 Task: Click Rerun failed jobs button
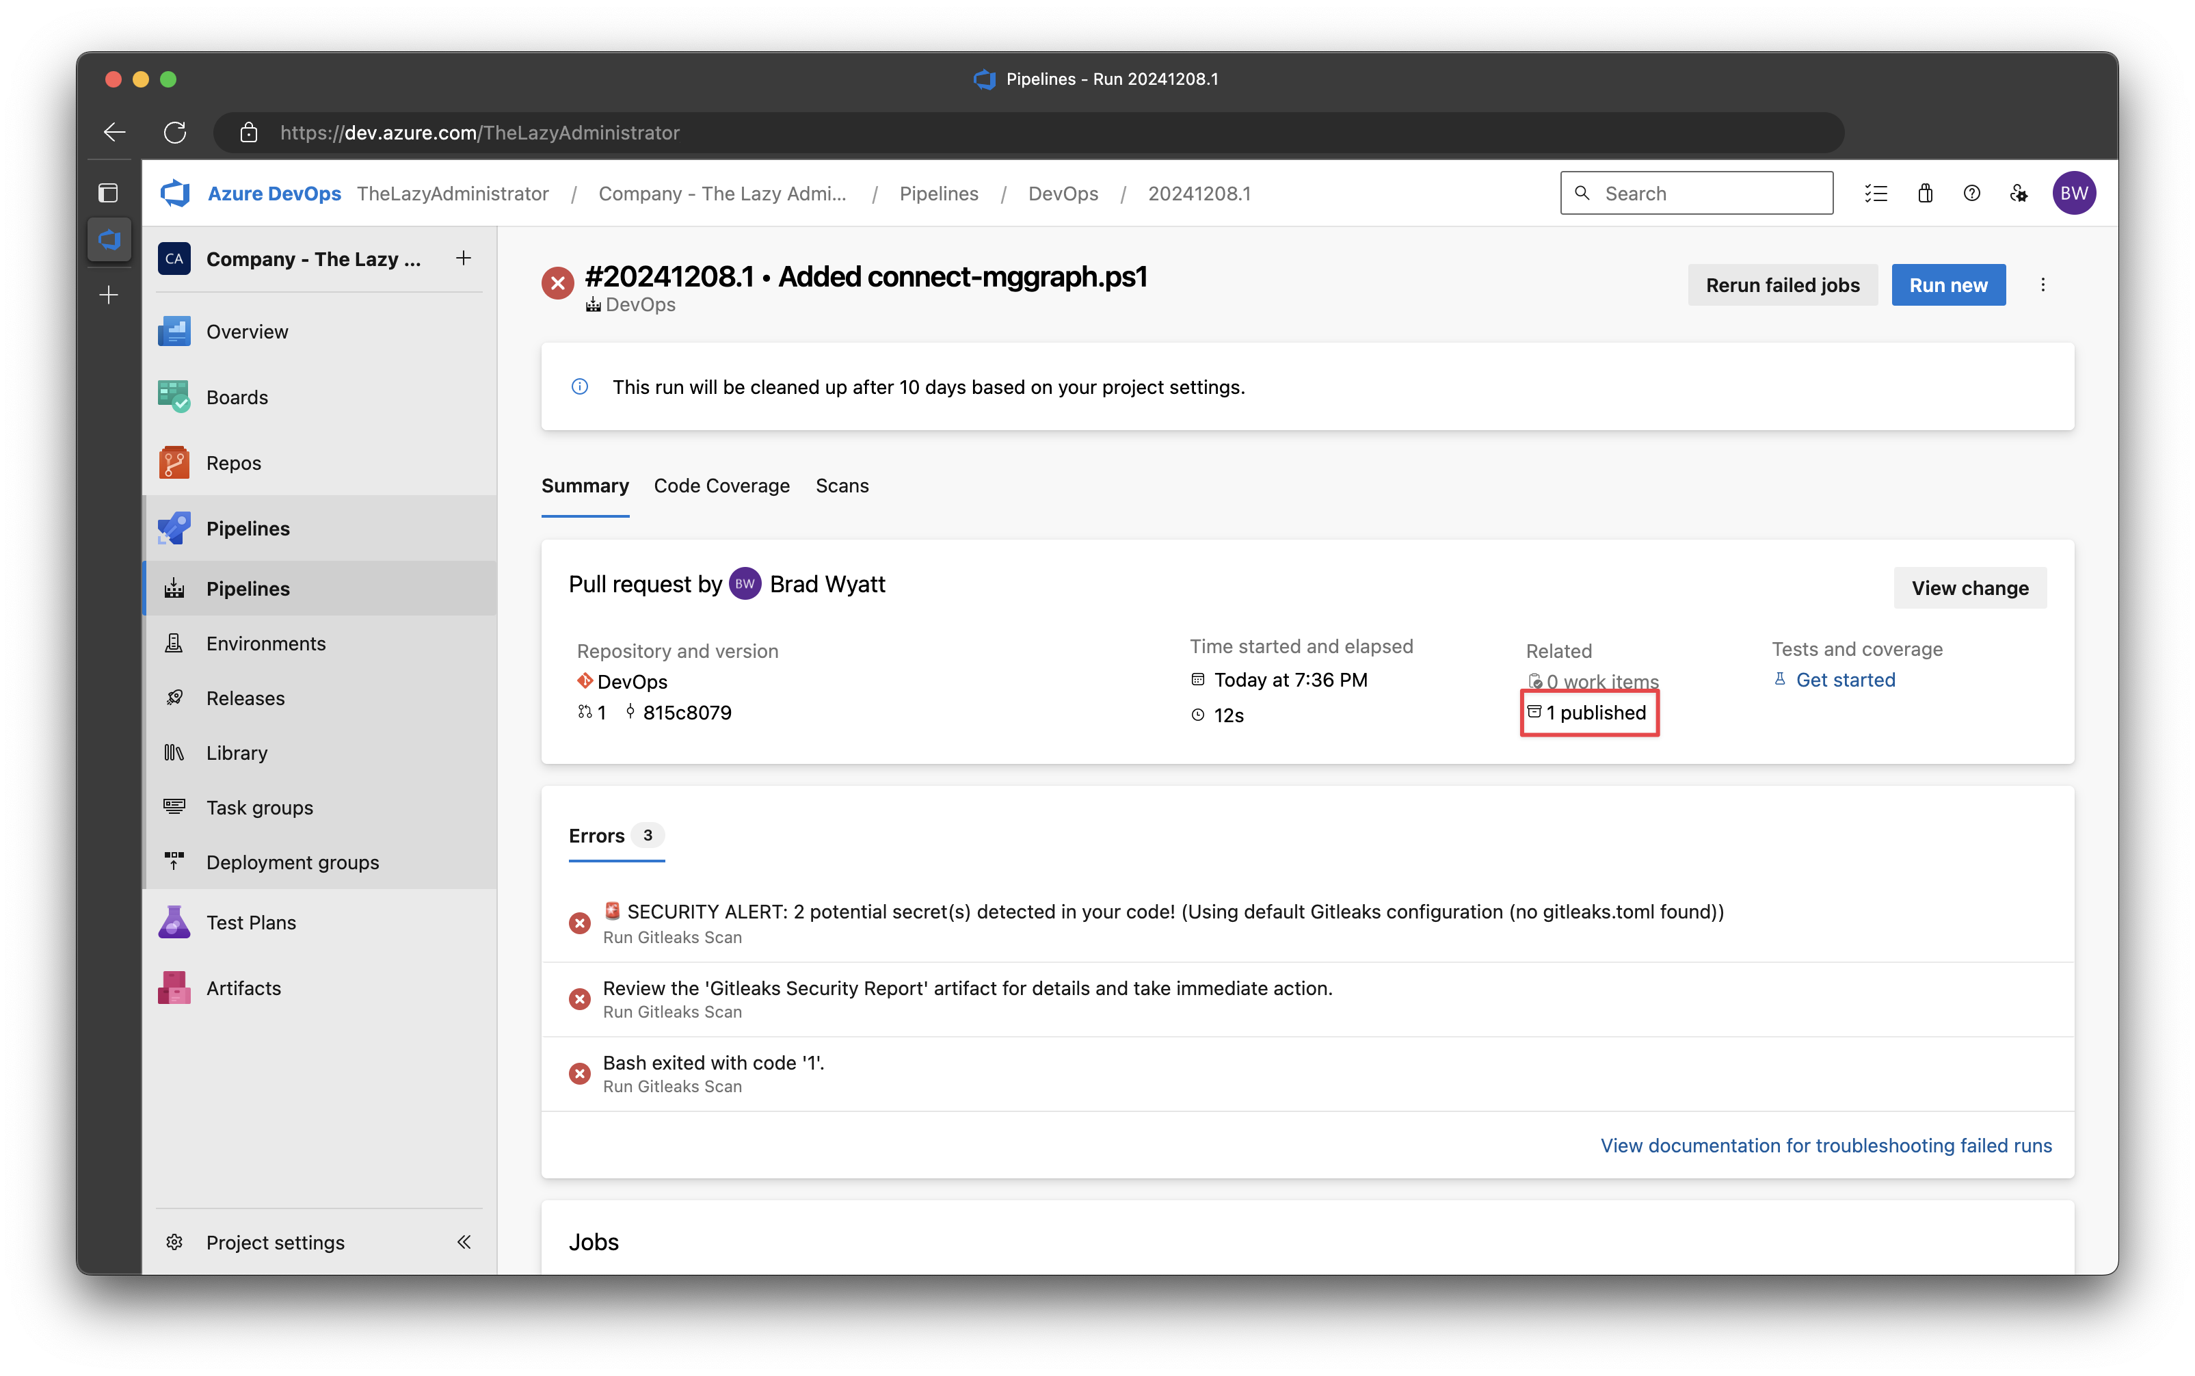(x=1782, y=285)
